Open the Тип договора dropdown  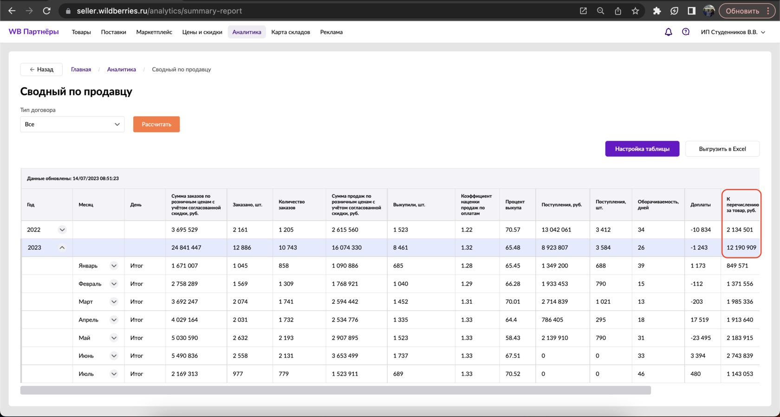coord(72,124)
